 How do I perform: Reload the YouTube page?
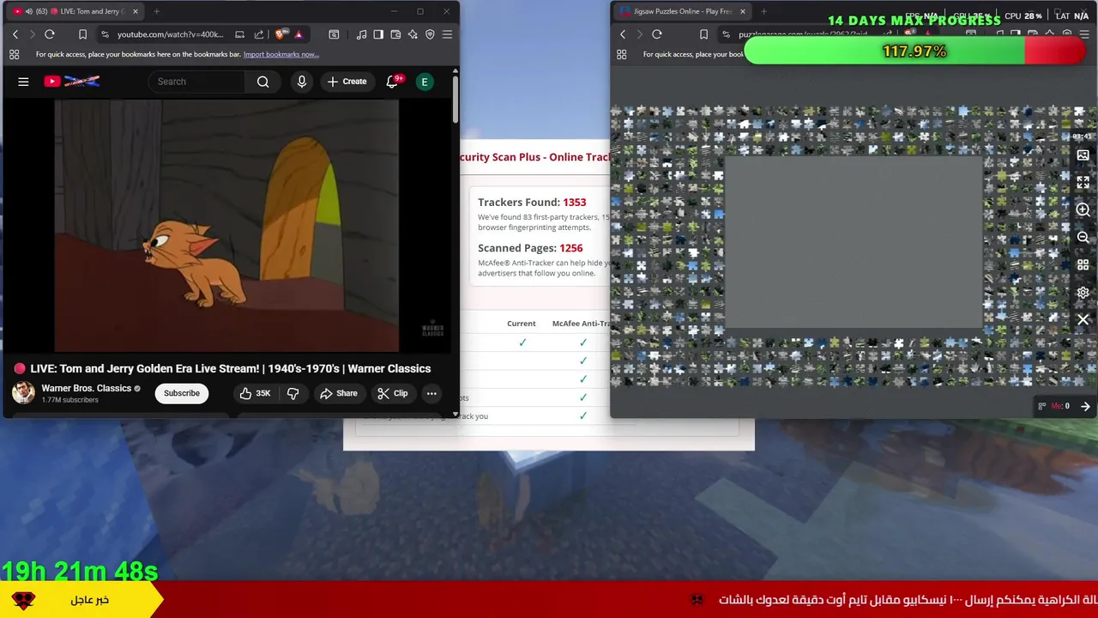[50, 34]
